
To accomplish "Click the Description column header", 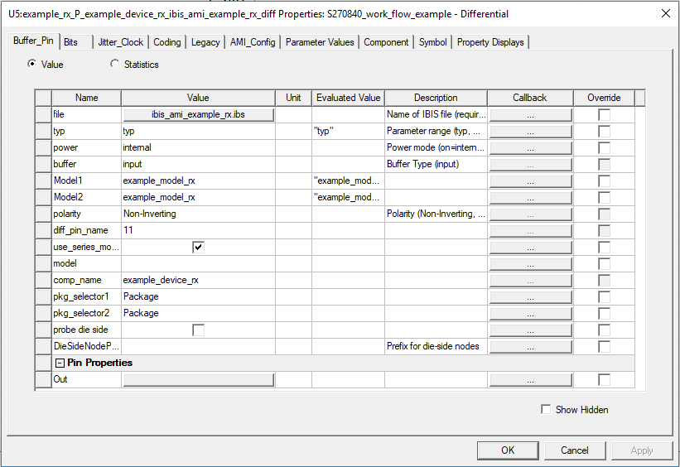I will click(436, 98).
